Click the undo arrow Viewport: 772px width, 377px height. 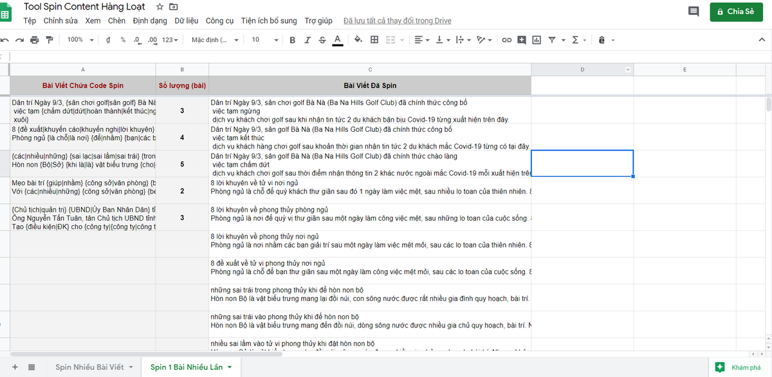[x=5, y=40]
